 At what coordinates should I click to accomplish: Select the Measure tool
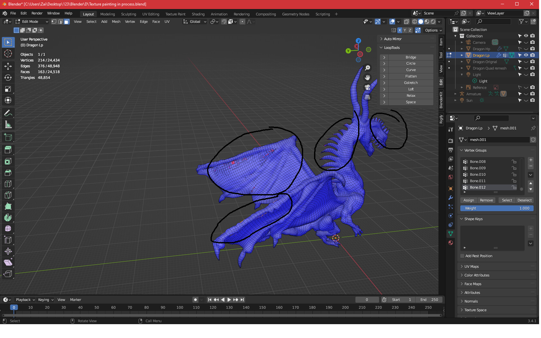[x=8, y=125]
